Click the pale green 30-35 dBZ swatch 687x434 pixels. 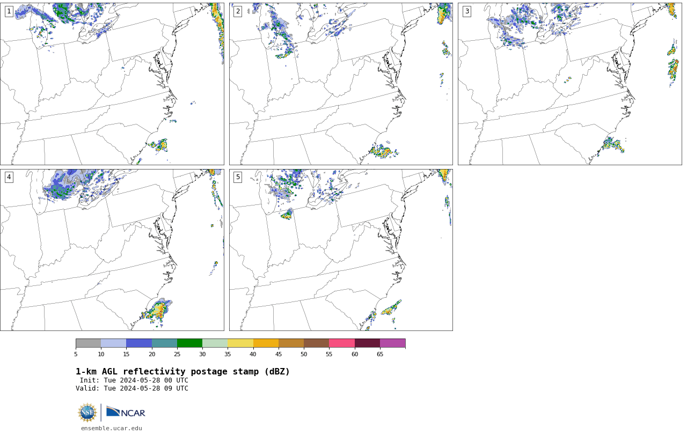[x=215, y=343]
